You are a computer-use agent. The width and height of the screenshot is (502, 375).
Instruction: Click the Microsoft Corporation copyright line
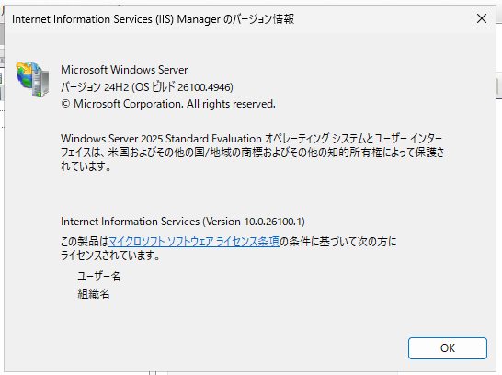(x=168, y=104)
